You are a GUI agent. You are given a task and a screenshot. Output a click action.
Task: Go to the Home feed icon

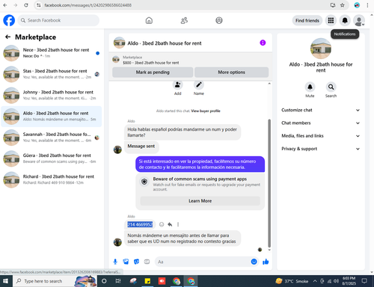click(x=149, y=20)
